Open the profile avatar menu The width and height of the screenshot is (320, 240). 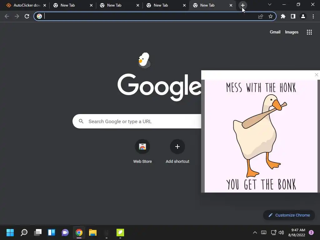tap(303, 16)
